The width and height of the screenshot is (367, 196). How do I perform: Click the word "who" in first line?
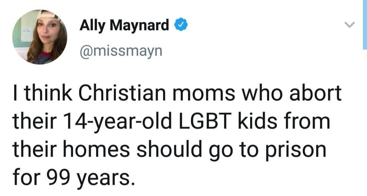click(x=262, y=93)
